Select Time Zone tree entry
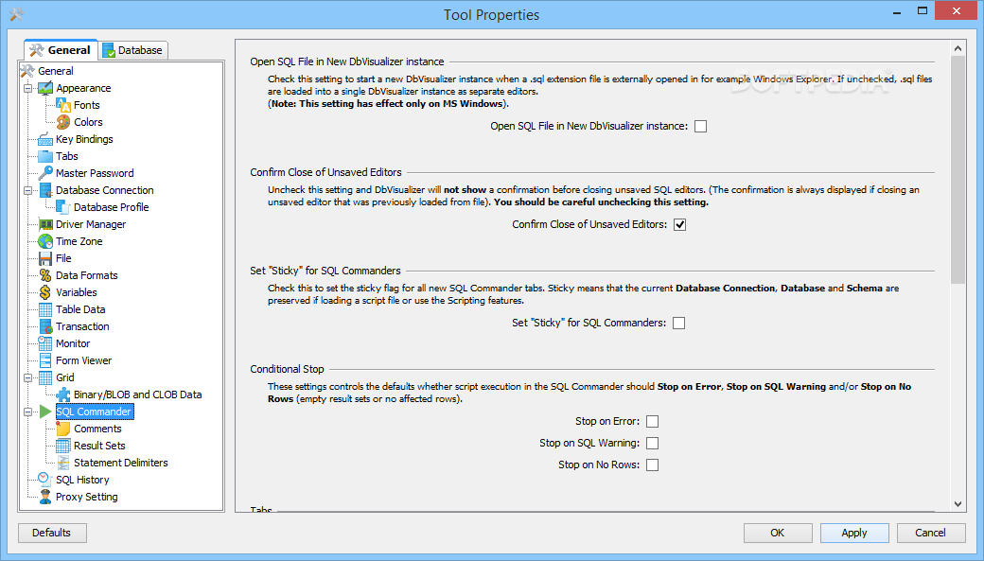 (x=79, y=241)
